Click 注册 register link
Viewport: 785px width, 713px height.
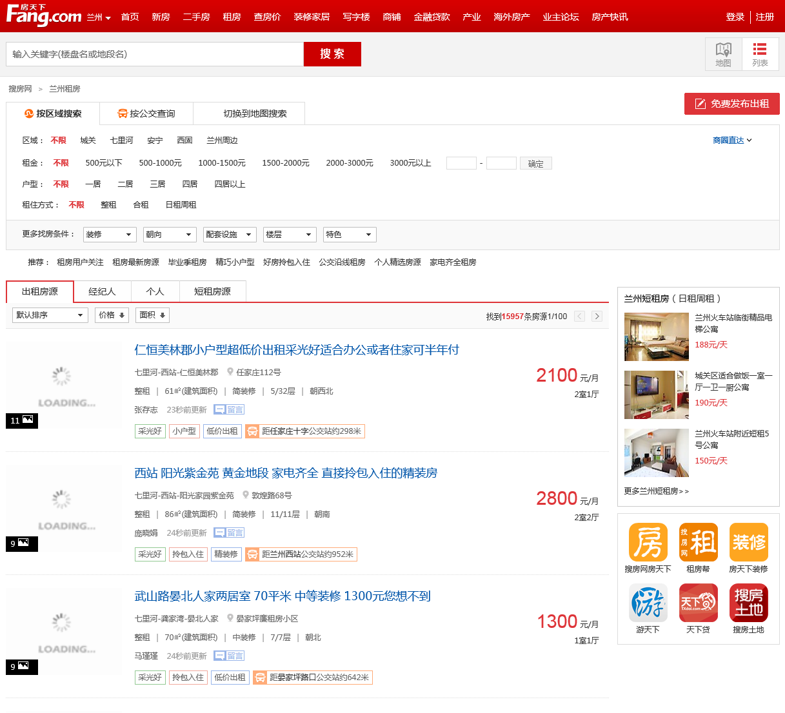765,17
